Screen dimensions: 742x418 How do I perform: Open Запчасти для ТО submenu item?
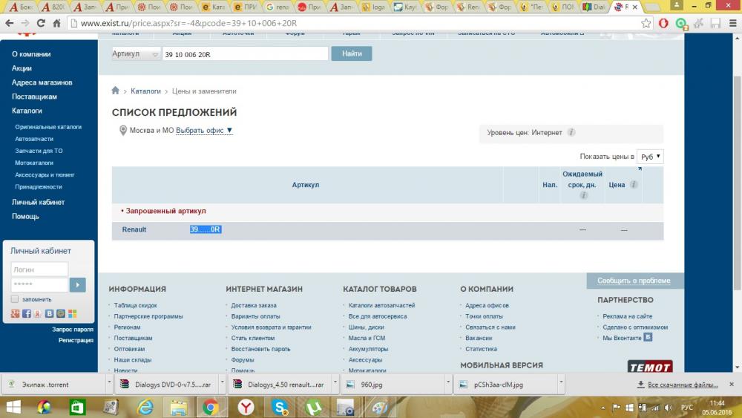click(x=39, y=151)
